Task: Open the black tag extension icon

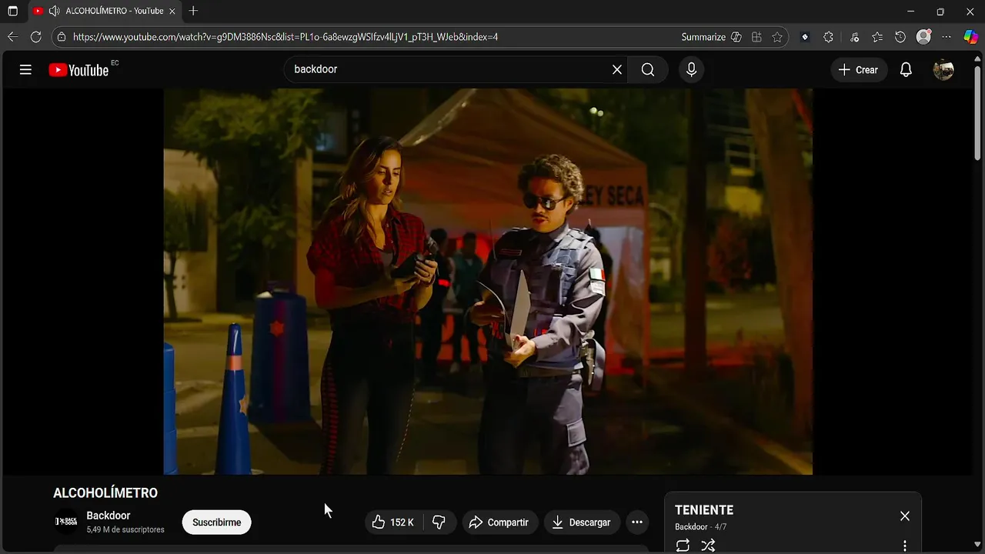Action: tap(805, 37)
